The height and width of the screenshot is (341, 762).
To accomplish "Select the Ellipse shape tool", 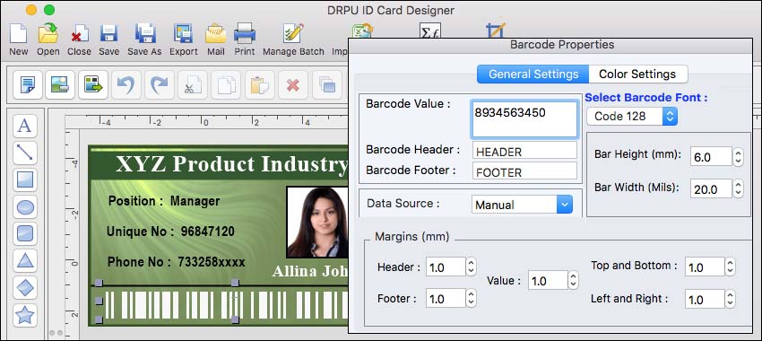I will [25, 207].
